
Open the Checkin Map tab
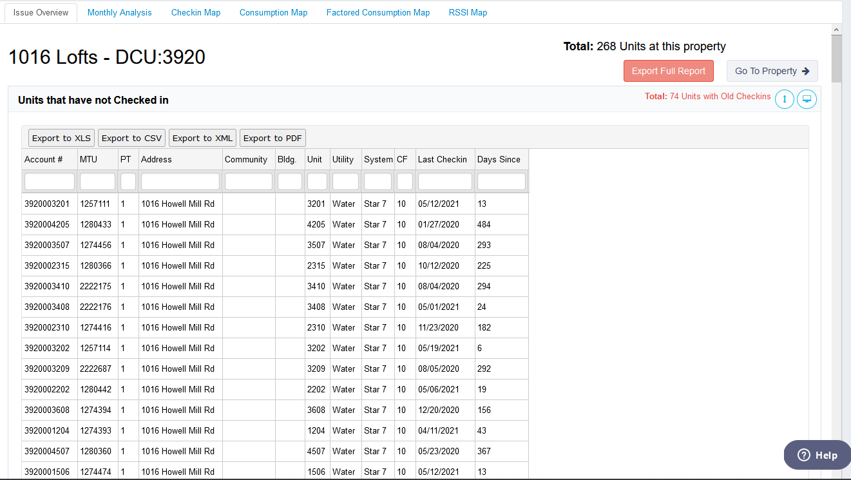(196, 12)
